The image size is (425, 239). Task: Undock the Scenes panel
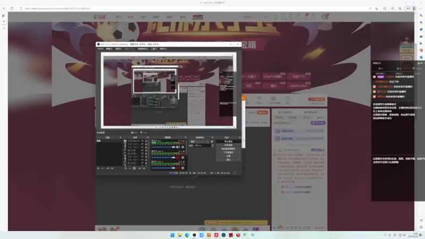click(x=121, y=138)
